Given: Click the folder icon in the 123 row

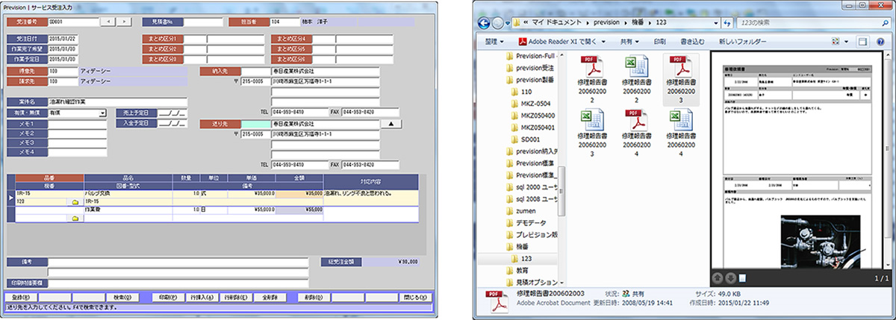Looking at the screenshot, I should click(x=75, y=201).
